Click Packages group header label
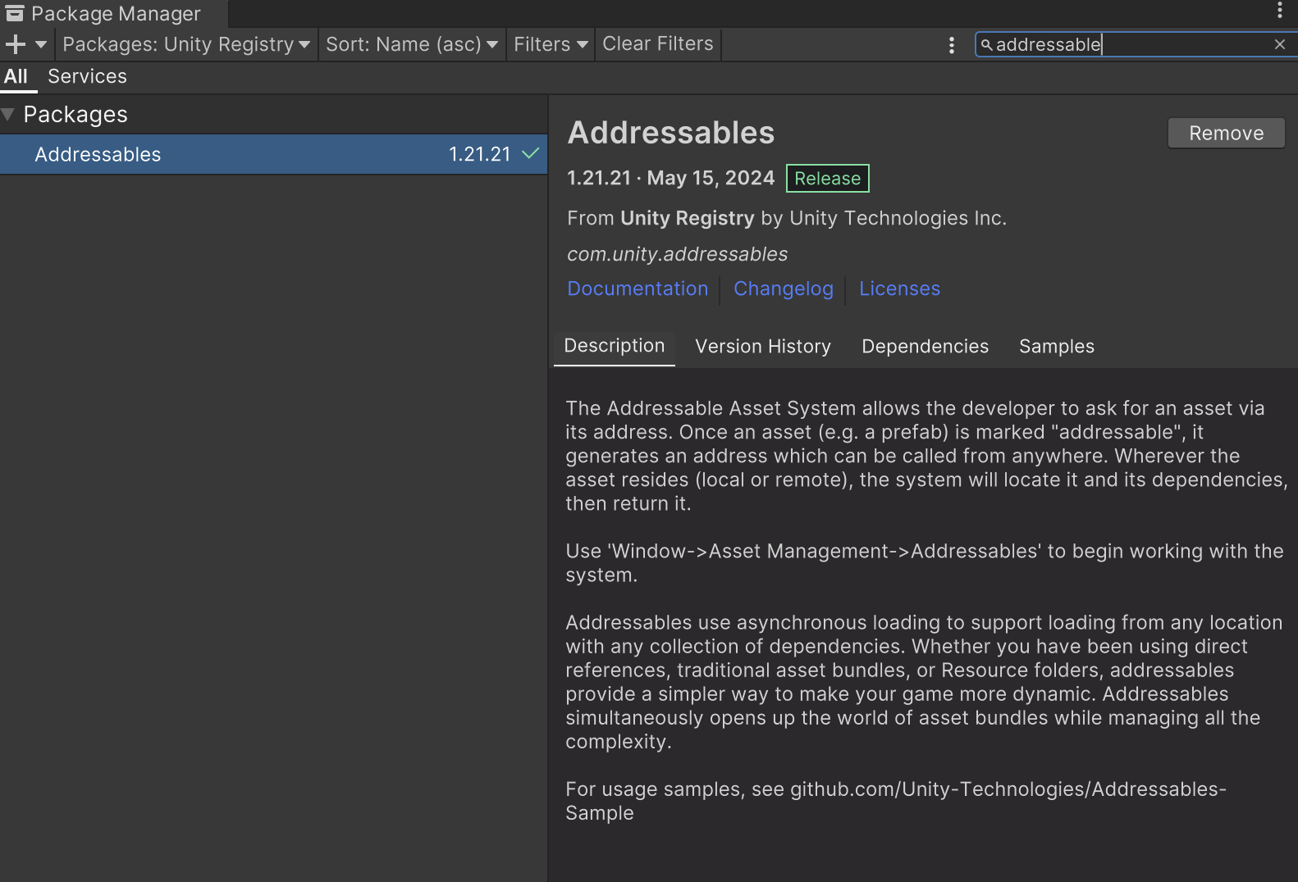 pyautogui.click(x=75, y=115)
